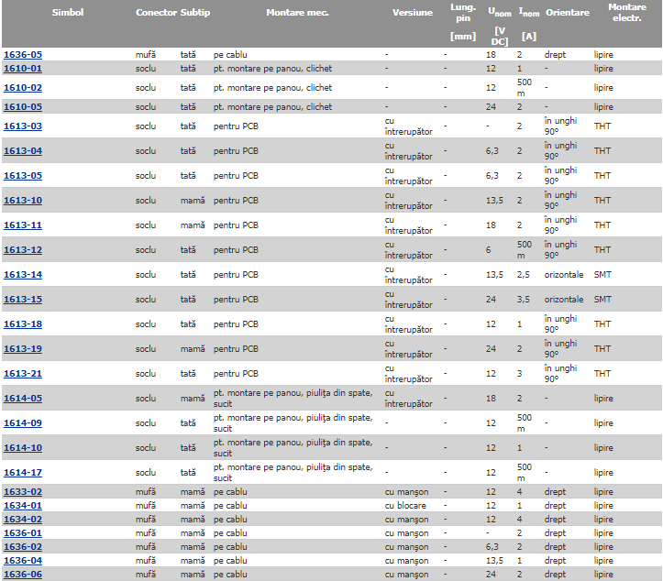The height and width of the screenshot is (581, 663).
Task: Click the Inom column header
Action: pyautogui.click(x=529, y=12)
